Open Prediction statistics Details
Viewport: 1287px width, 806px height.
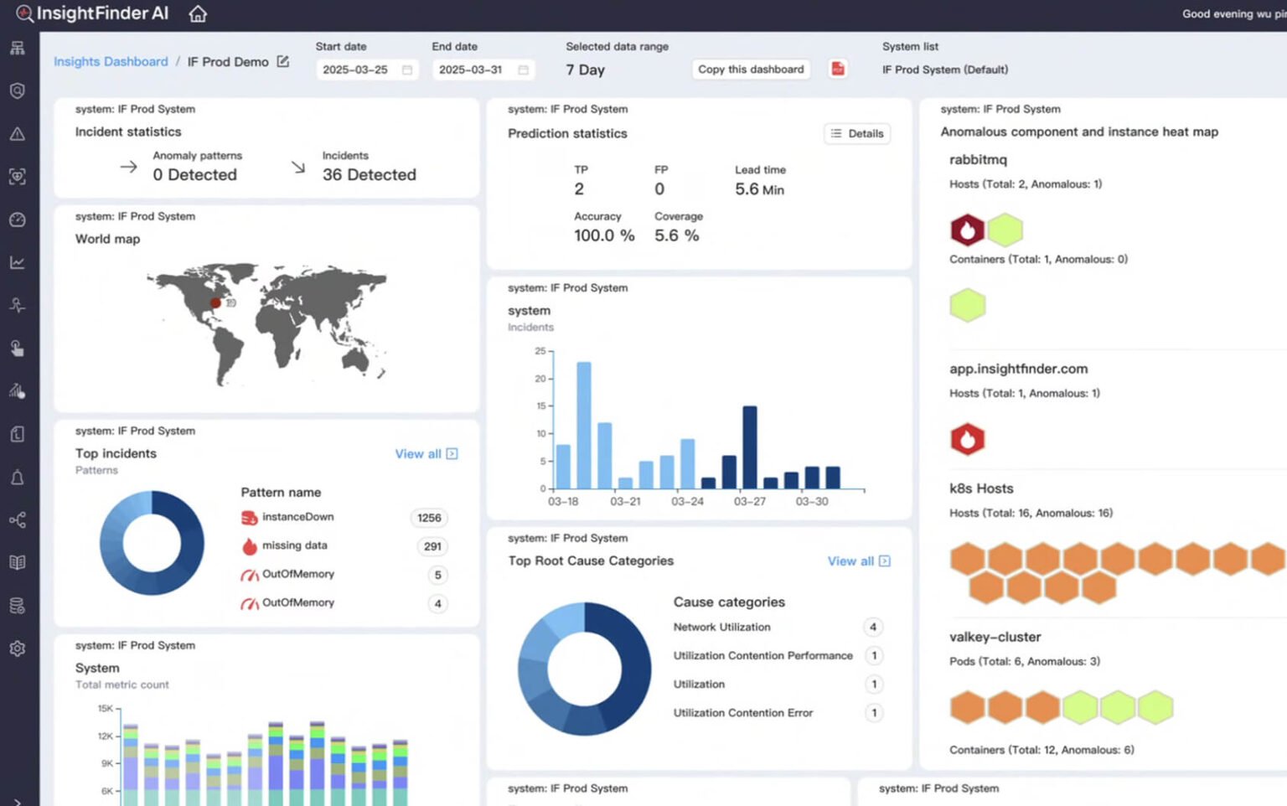[857, 133]
